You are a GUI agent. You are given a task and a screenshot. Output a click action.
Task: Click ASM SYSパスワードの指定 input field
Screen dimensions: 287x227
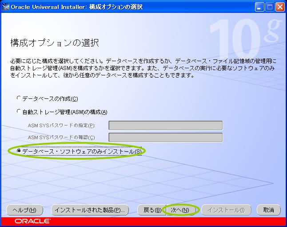pos(165,125)
